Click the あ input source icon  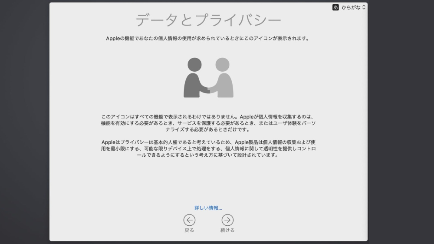[x=335, y=7]
